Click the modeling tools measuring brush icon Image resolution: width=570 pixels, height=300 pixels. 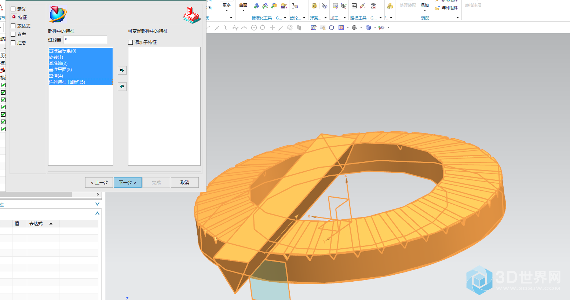click(x=363, y=6)
